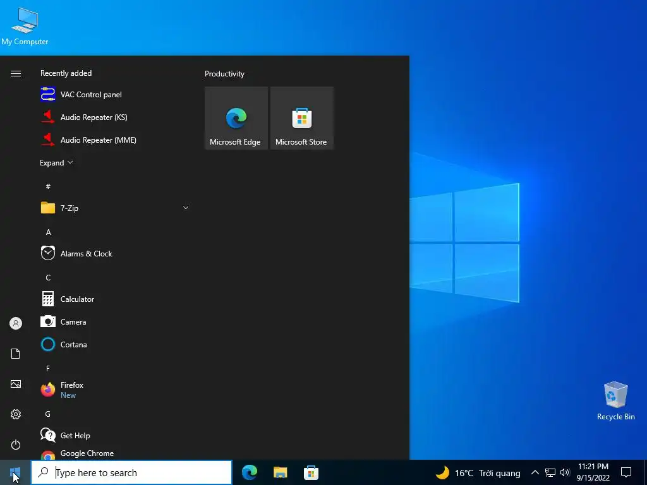This screenshot has height=485, width=647.
Task: Launch Google Chrome from app list
Action: click(x=116, y=453)
